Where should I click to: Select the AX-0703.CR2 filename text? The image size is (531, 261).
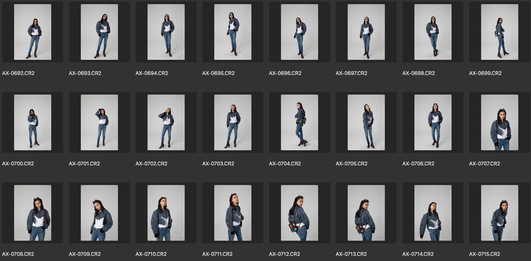218,164
